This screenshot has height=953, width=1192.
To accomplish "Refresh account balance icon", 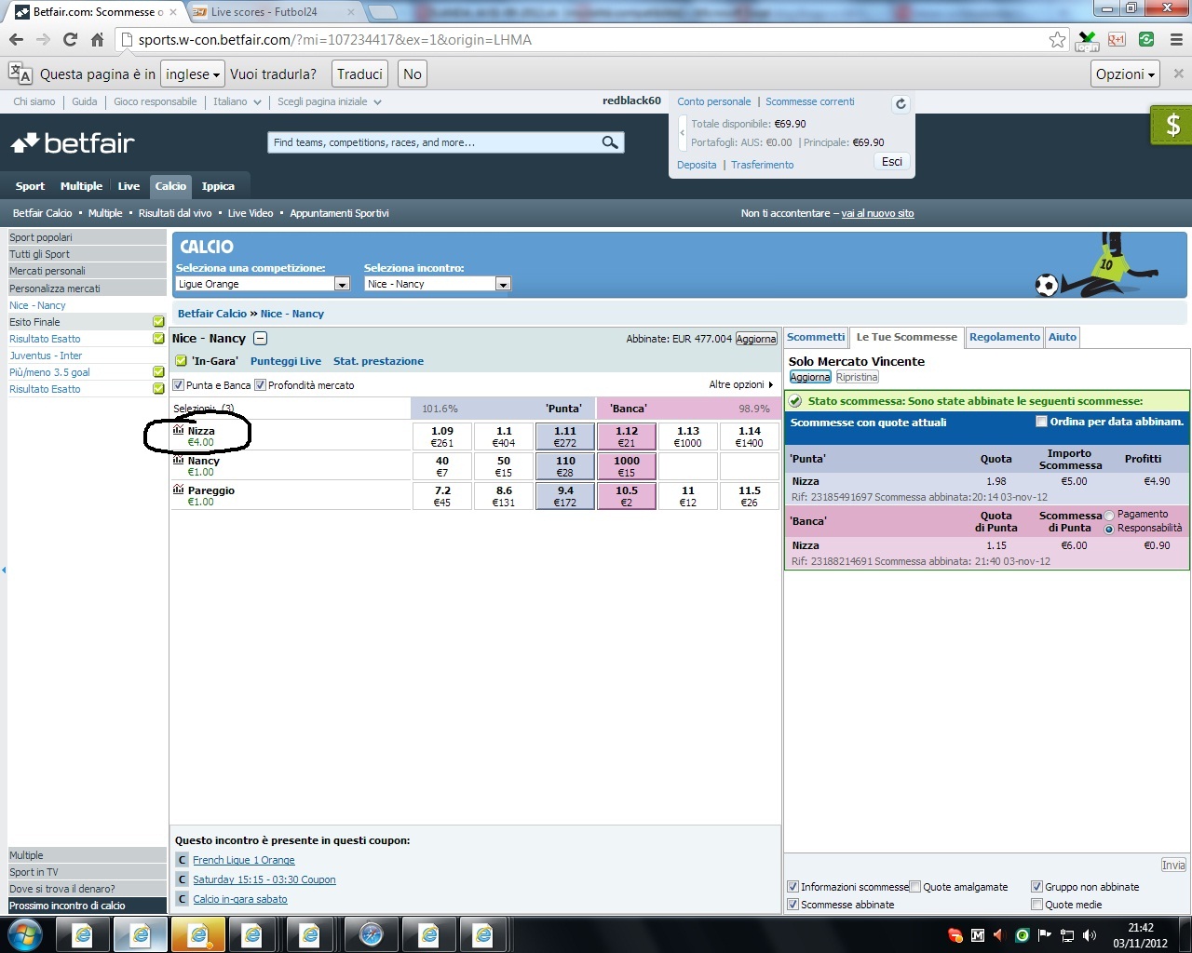I will (x=901, y=103).
